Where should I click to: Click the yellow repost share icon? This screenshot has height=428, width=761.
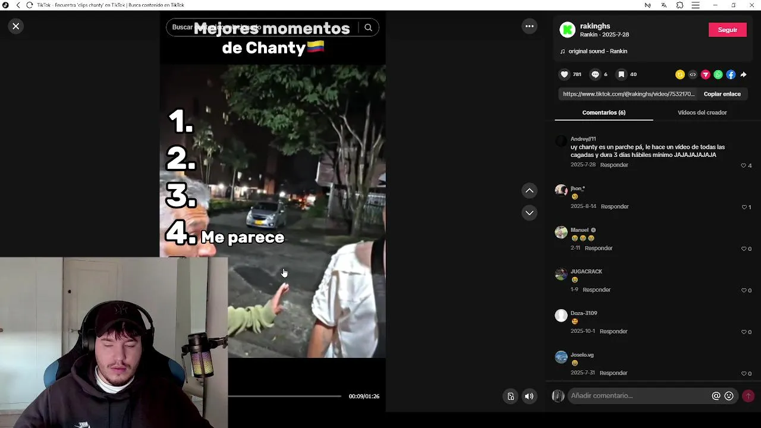coord(680,74)
